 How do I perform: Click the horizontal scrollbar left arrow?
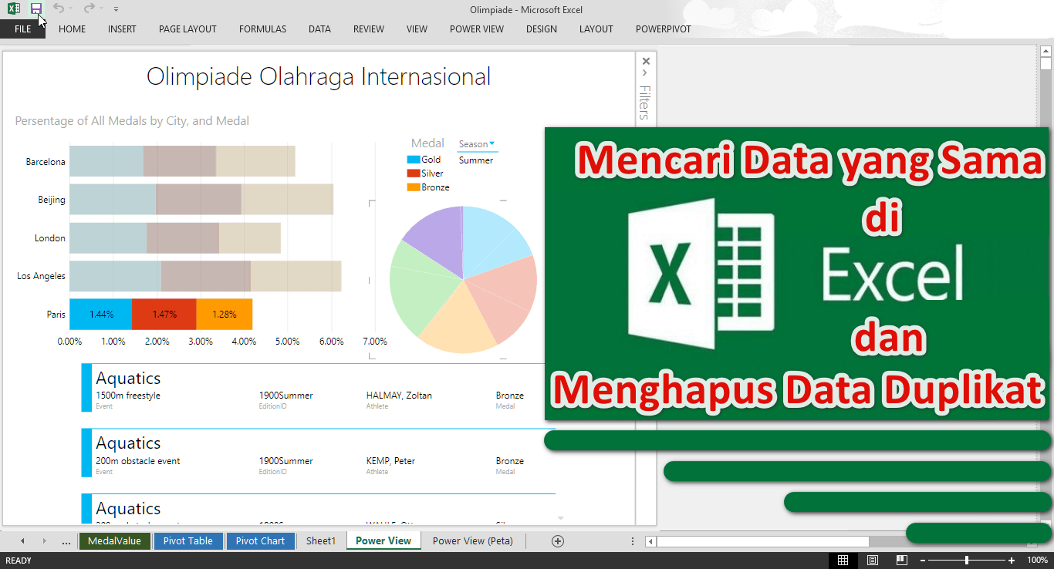[650, 541]
